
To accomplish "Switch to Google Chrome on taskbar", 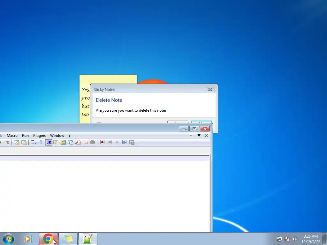I will coord(48,239).
